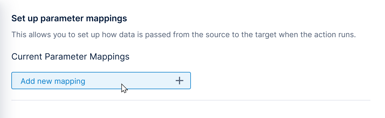Click the empty middle of the Add mapping box
The height and width of the screenshot is (118, 385).
coord(130,81)
